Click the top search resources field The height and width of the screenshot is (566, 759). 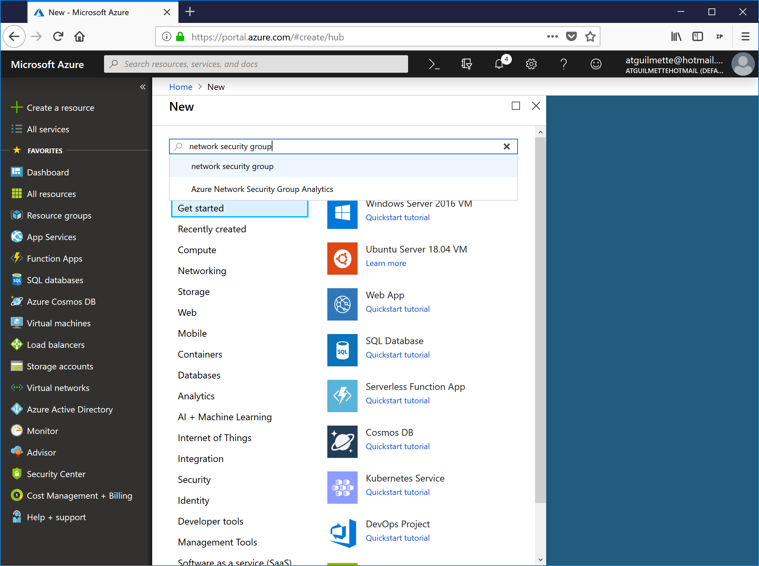(x=256, y=64)
